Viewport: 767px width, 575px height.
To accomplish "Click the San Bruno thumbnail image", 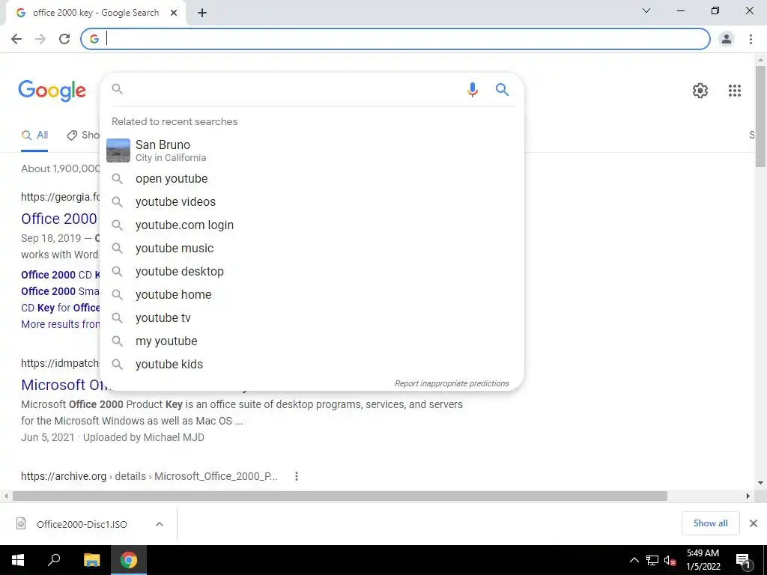I will (x=118, y=150).
